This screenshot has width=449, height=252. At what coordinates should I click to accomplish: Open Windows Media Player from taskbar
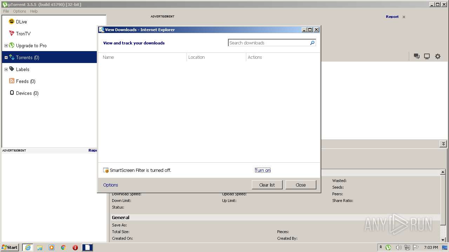click(x=52, y=247)
